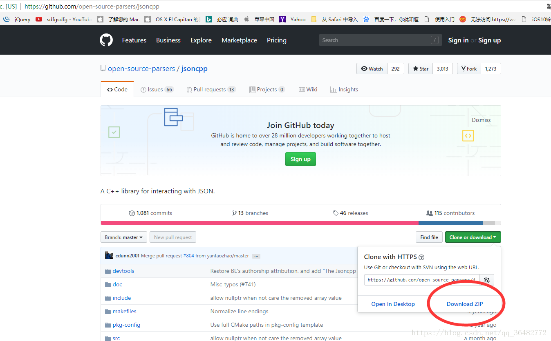The image size is (551, 341).
Task: Dismiss the Join GitHub today banner
Action: pyautogui.click(x=481, y=120)
